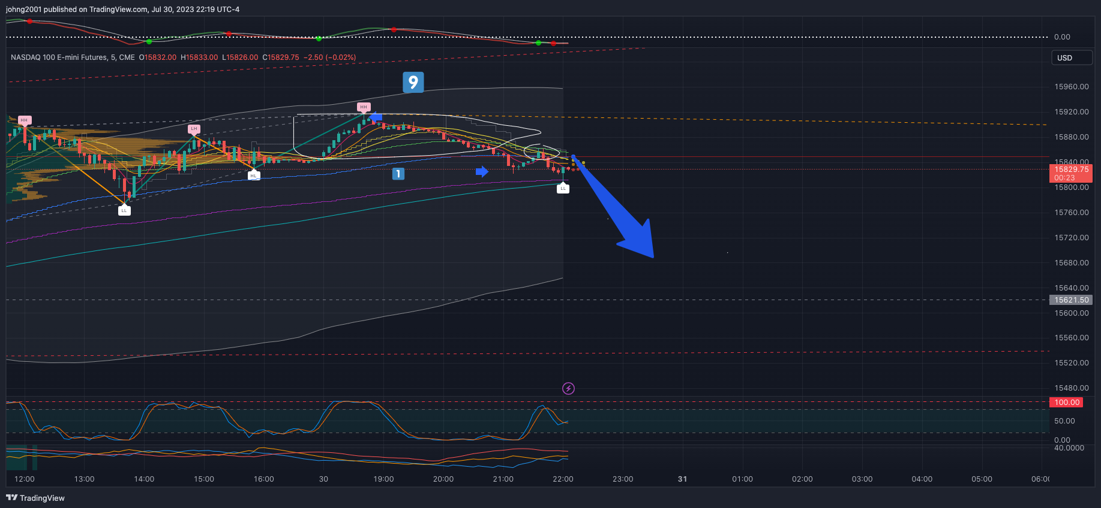1101x508 pixels.
Task: Click the 22:00 time axis label
Action: (563, 479)
